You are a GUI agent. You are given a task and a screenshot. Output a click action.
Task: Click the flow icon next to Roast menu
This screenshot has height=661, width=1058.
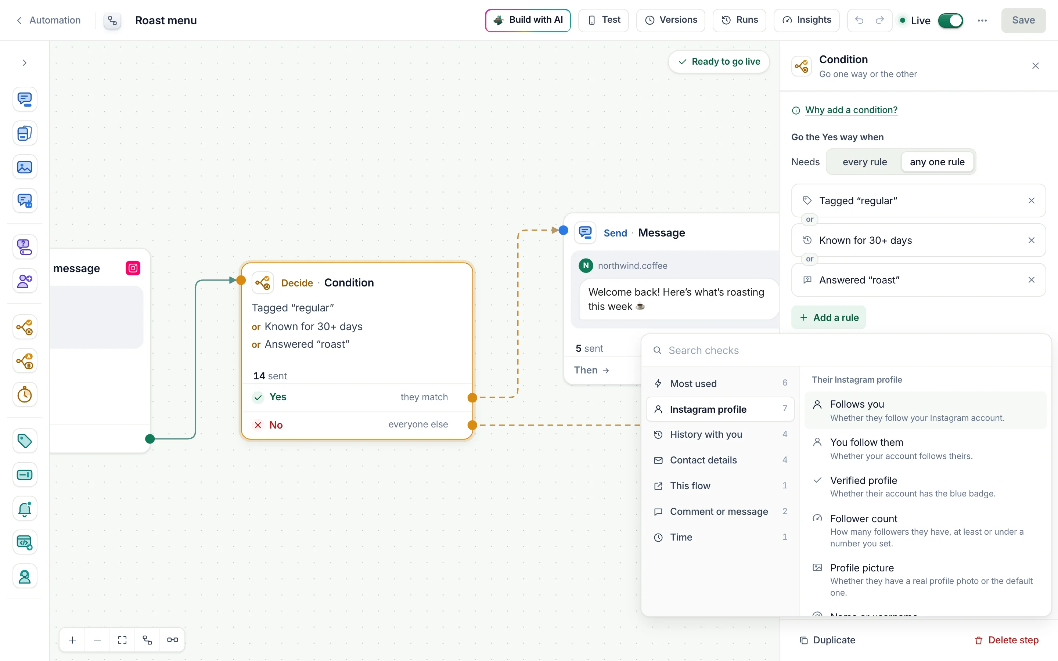pos(112,21)
